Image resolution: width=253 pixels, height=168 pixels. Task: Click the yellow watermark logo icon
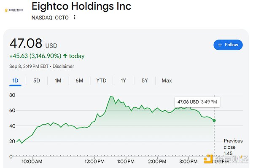tap(208, 159)
